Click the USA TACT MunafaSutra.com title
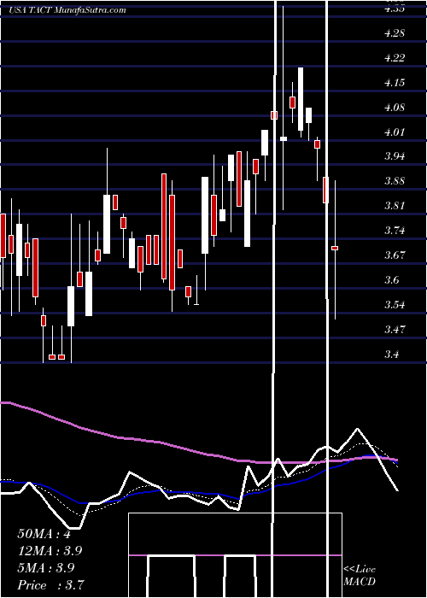The height and width of the screenshot is (598, 427). coord(67,10)
